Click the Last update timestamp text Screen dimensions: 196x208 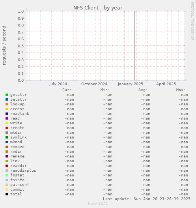[x=147, y=199]
